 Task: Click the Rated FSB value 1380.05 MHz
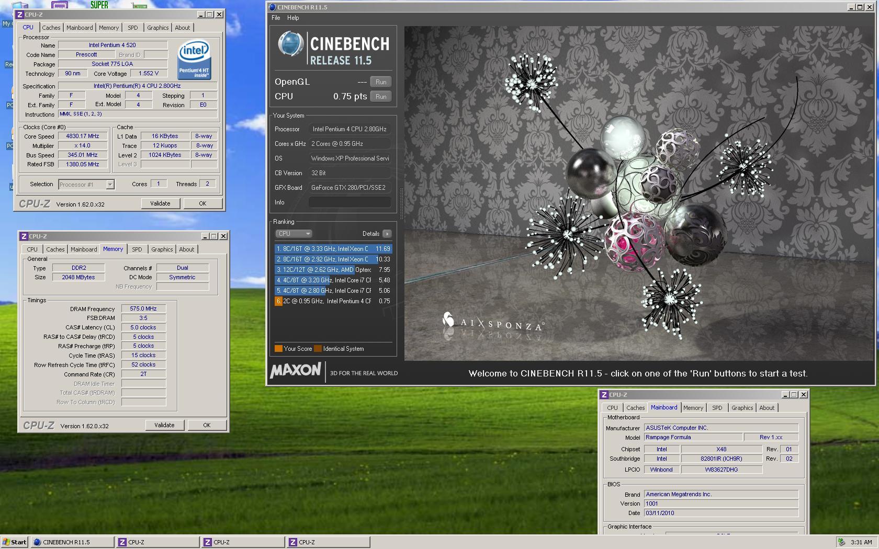click(83, 164)
